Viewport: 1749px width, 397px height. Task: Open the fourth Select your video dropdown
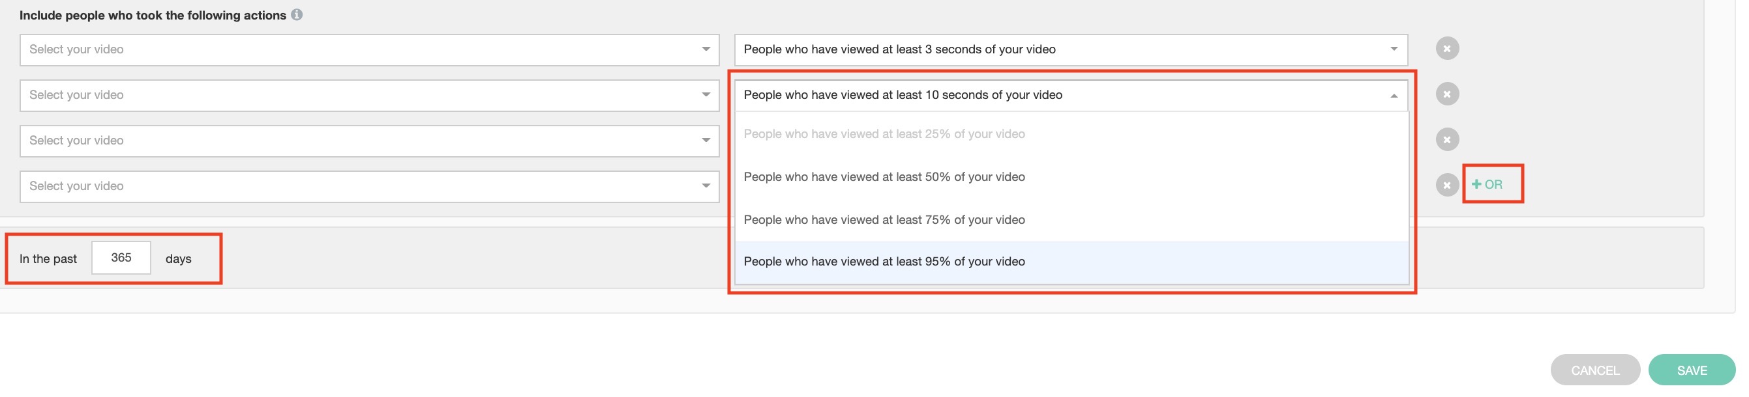pyautogui.click(x=368, y=185)
